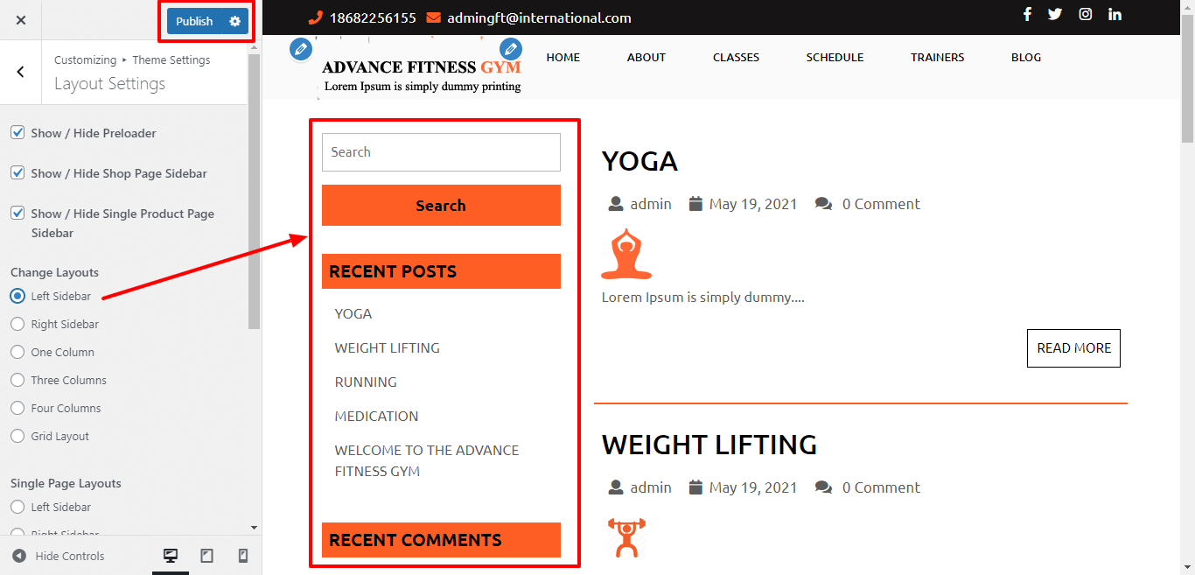Viewport: 1195px width, 575px height.
Task: Open the Facebook social icon
Action: tap(1027, 14)
